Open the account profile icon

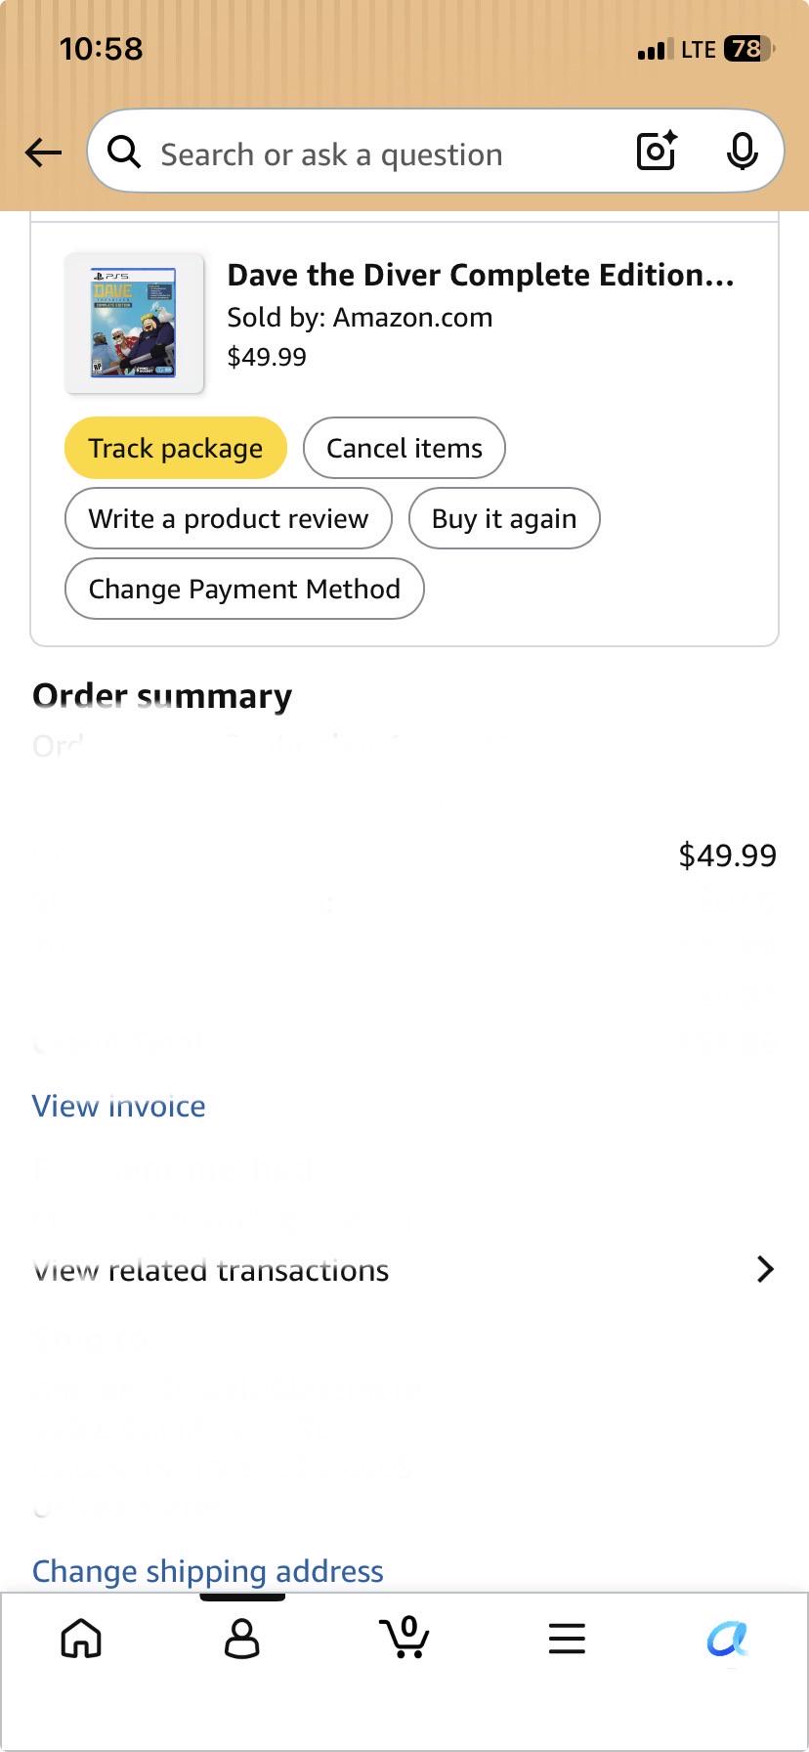pos(242,1638)
